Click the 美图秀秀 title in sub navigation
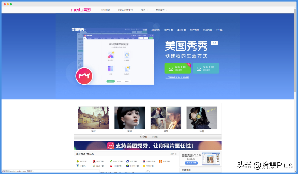Screen dimensions: 298x174 pyautogui.click(x=78, y=30)
